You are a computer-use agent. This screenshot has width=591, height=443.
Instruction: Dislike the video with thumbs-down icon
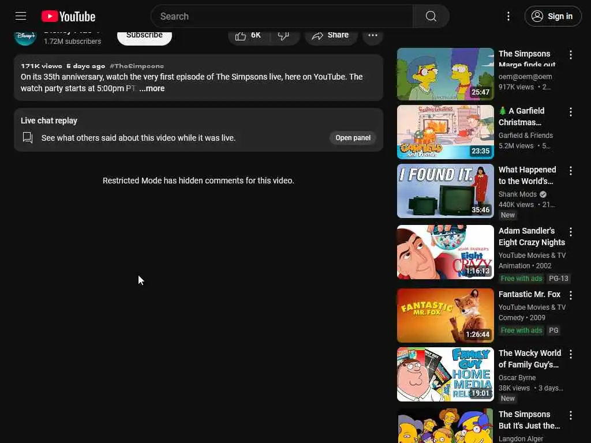(x=283, y=36)
